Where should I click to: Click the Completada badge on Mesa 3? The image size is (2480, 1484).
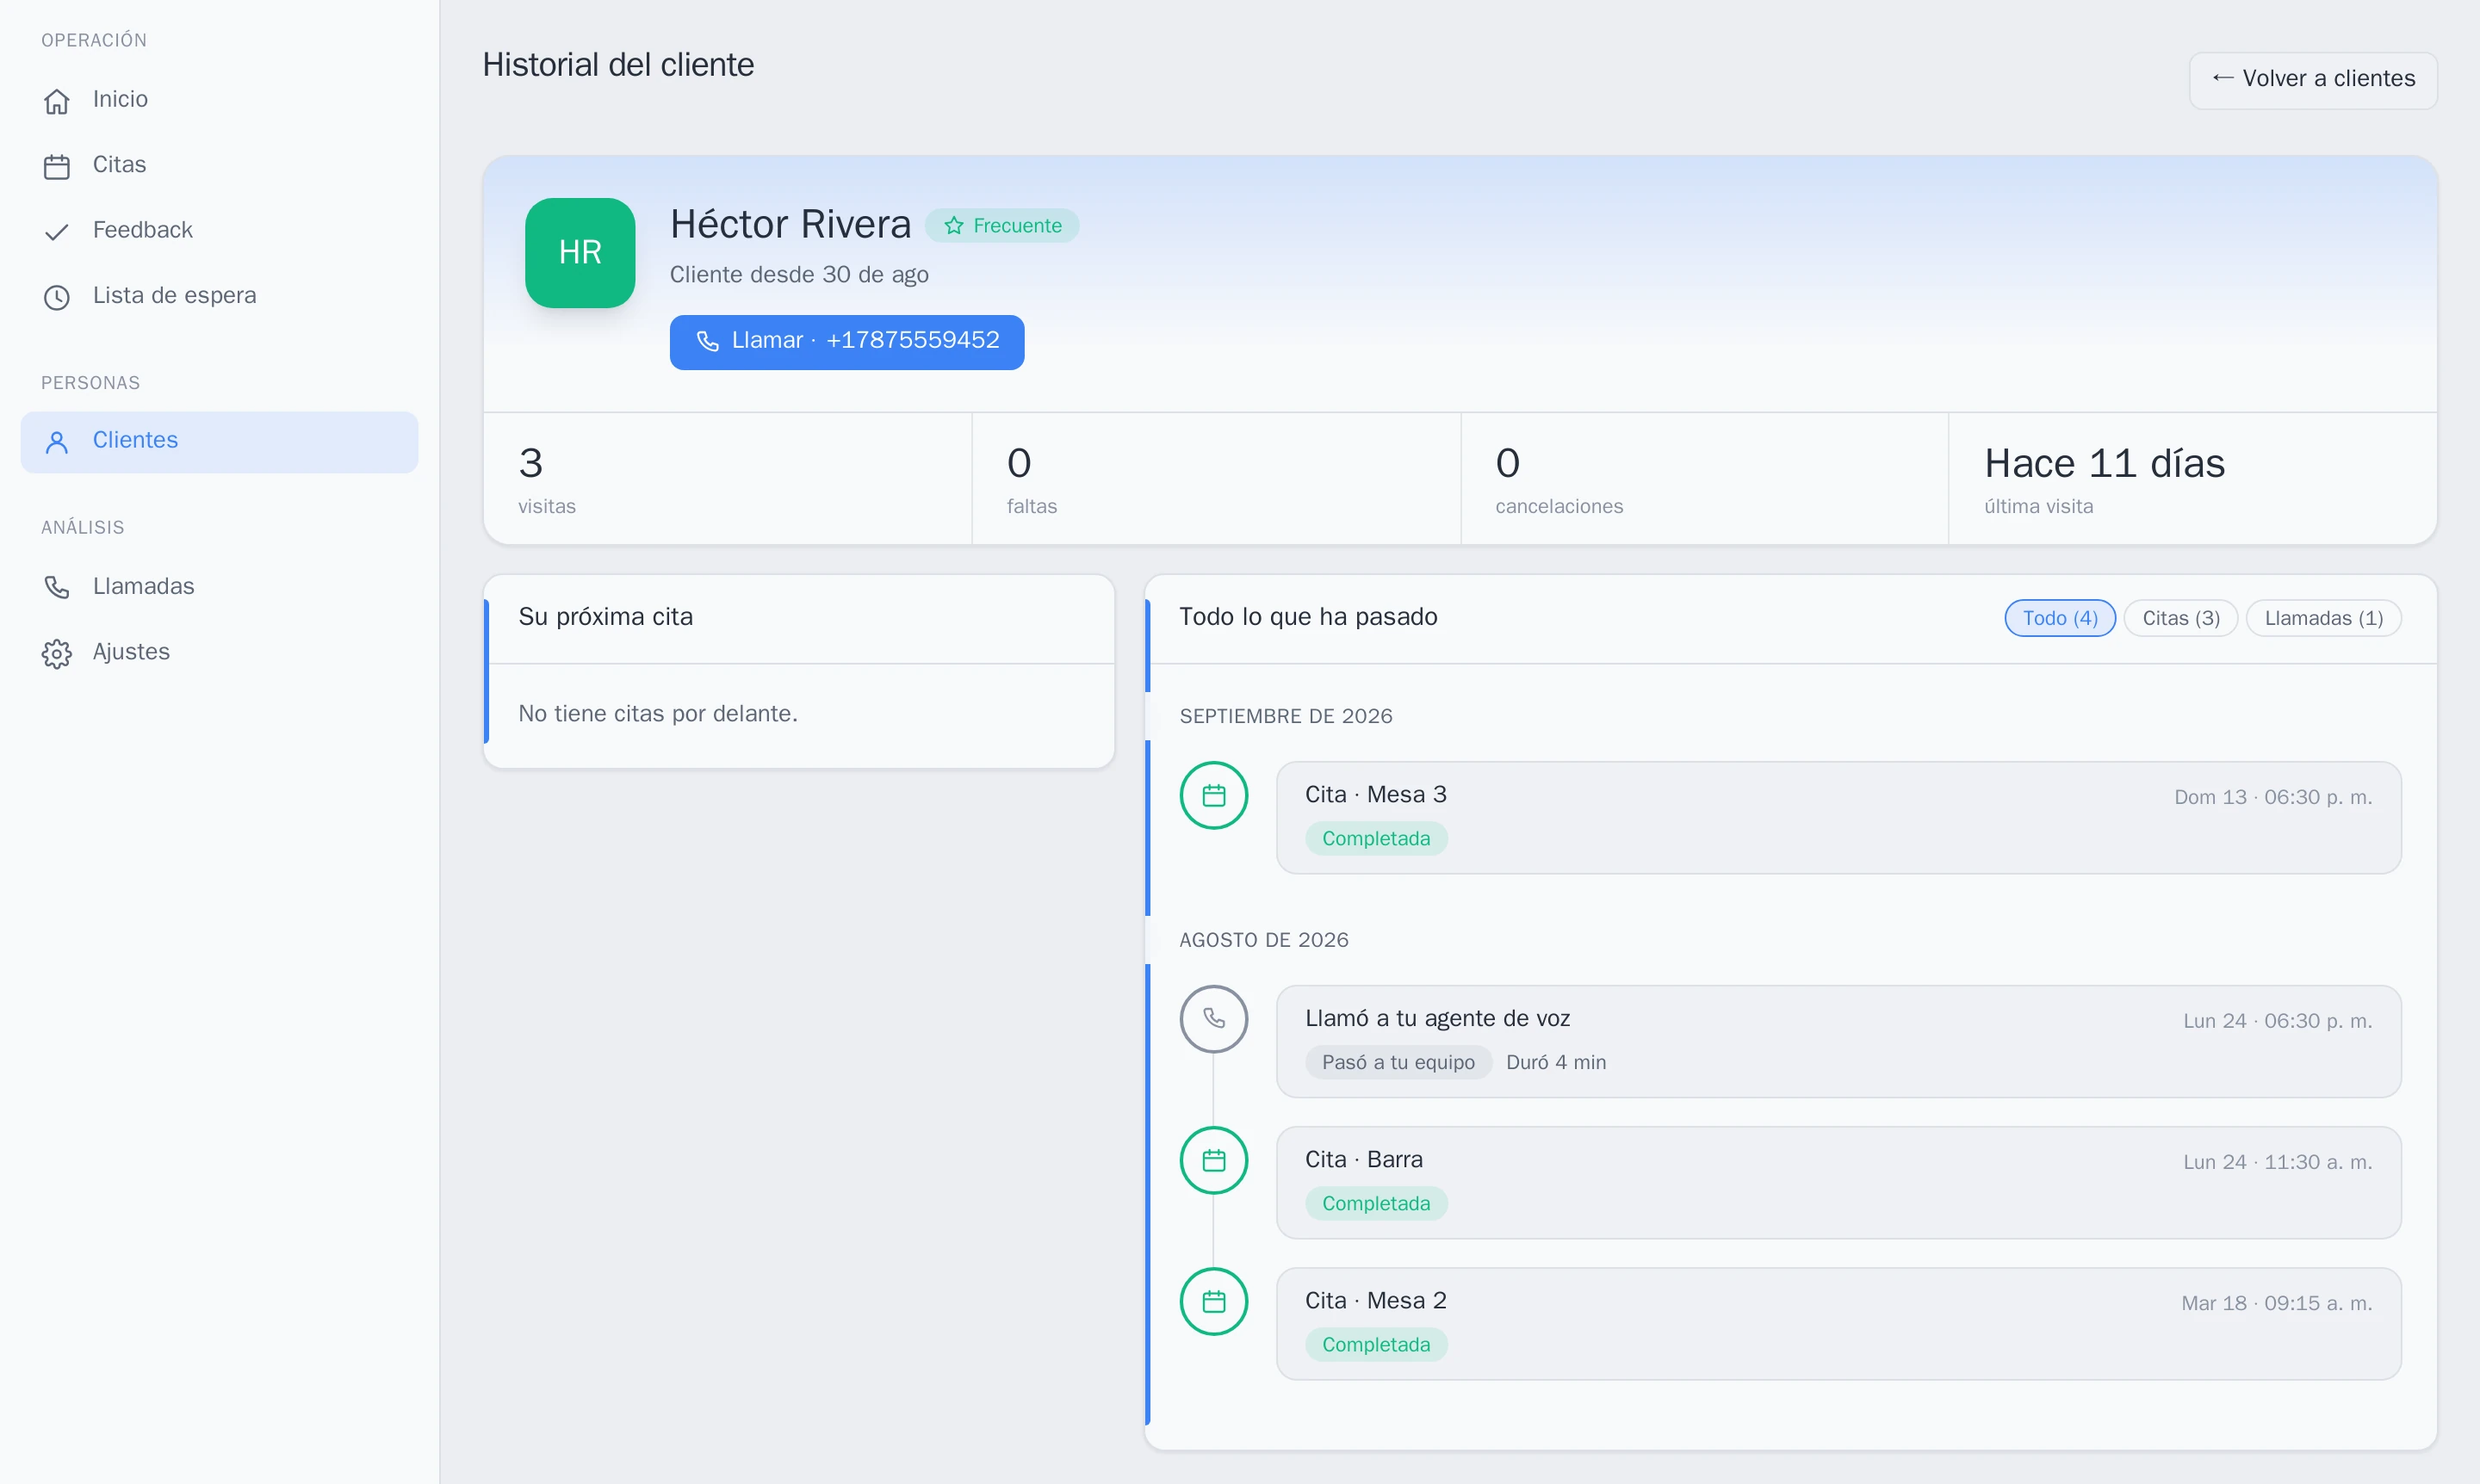point(1375,839)
